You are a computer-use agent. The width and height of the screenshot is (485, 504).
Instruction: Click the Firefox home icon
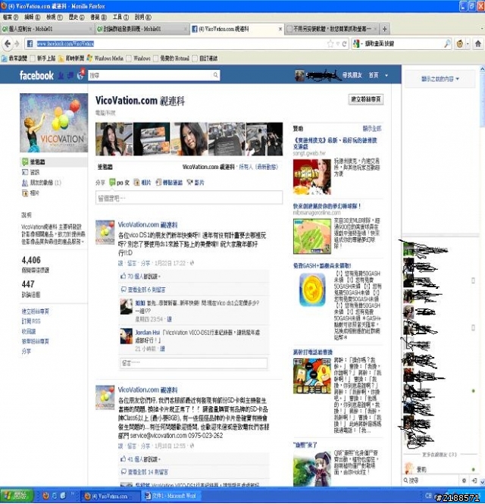[x=478, y=44]
